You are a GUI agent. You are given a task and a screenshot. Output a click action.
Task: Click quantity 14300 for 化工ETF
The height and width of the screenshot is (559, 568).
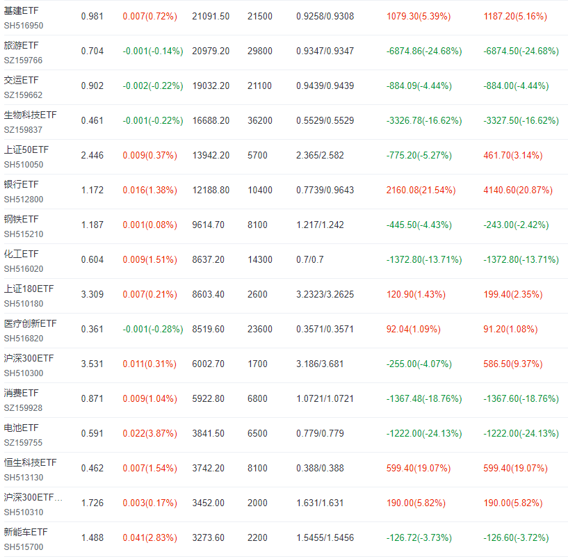pos(260,260)
